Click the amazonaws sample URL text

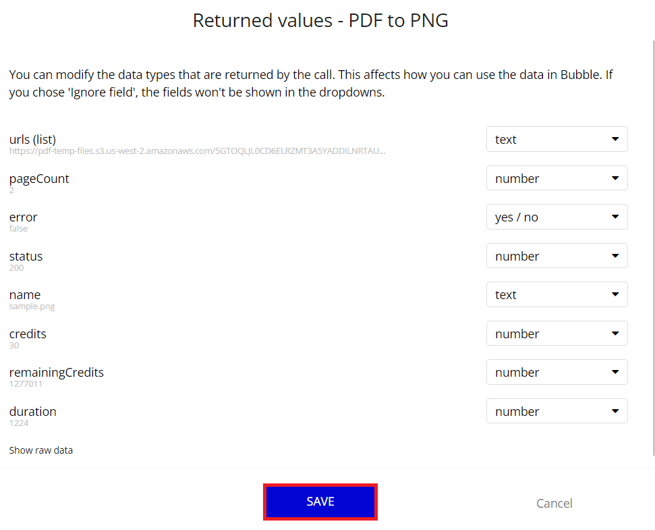[x=197, y=151]
